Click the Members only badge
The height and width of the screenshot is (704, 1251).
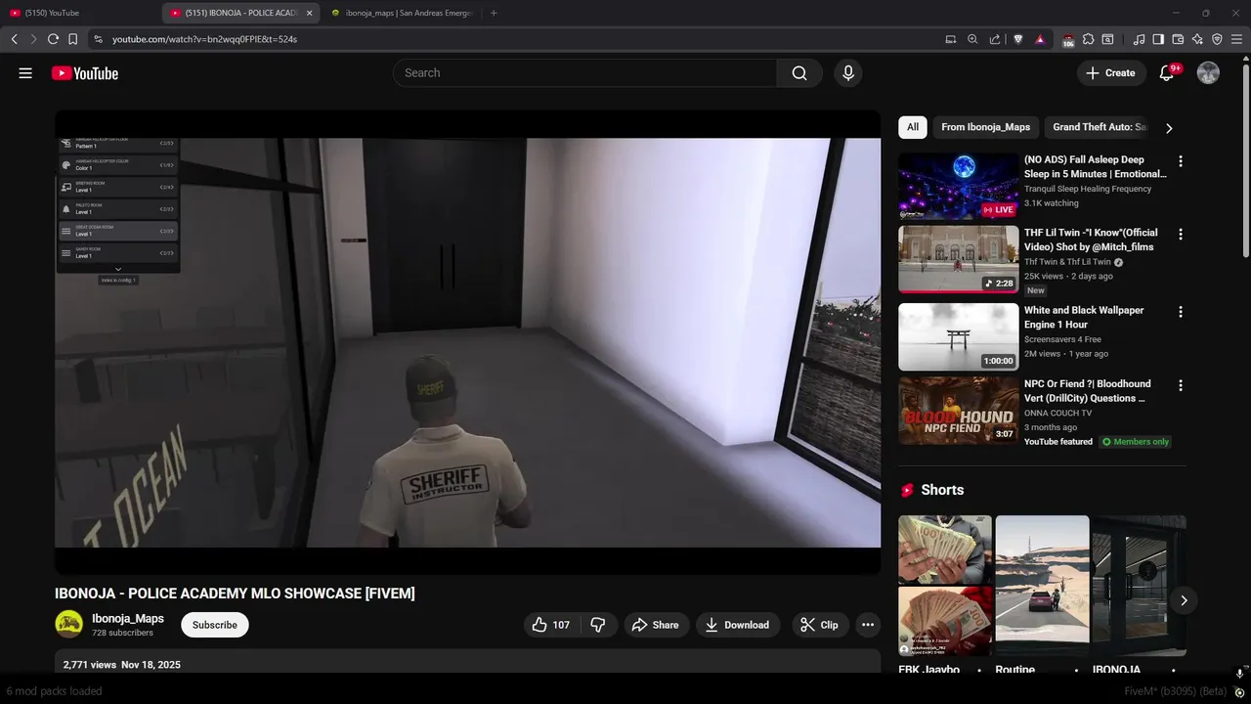(1136, 442)
